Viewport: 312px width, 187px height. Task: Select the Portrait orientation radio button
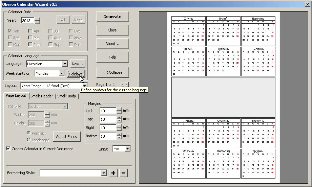pos(29,133)
